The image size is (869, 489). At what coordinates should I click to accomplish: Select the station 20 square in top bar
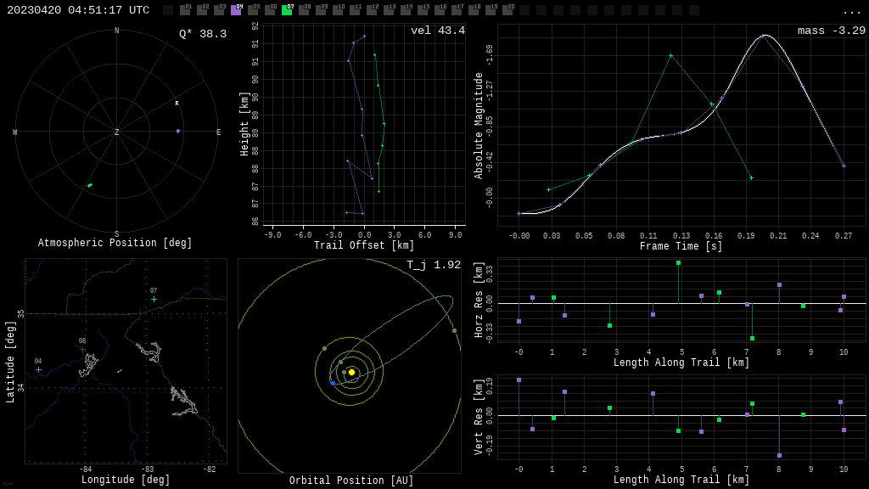pyautogui.click(x=507, y=10)
